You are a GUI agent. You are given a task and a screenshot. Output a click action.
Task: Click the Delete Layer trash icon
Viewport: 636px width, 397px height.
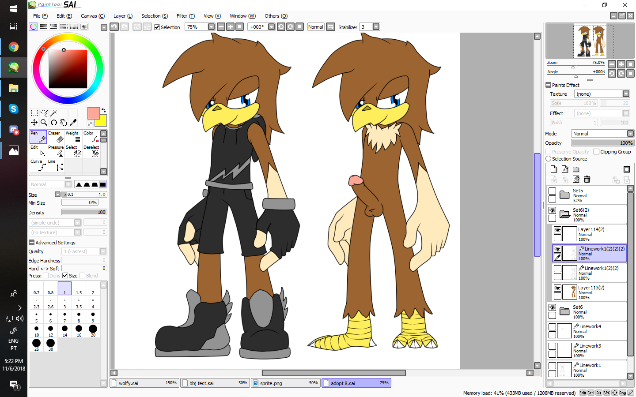(587, 179)
